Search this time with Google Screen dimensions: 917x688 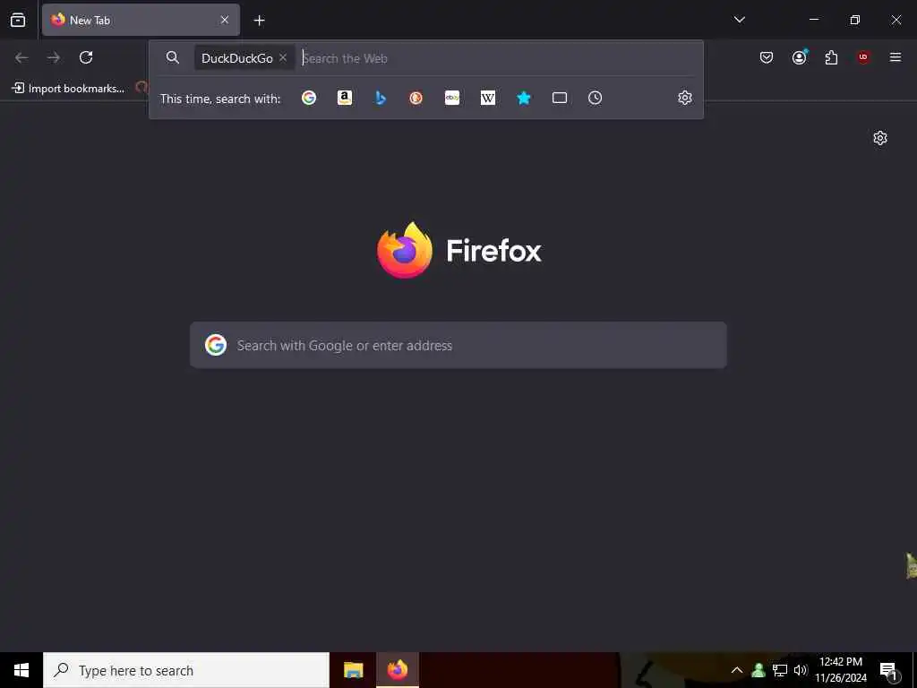point(309,98)
